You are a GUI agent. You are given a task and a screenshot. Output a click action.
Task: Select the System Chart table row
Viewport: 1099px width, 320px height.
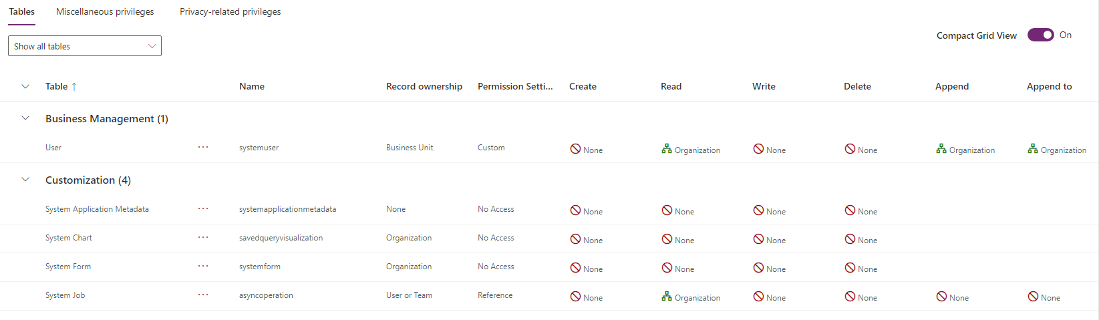click(69, 238)
